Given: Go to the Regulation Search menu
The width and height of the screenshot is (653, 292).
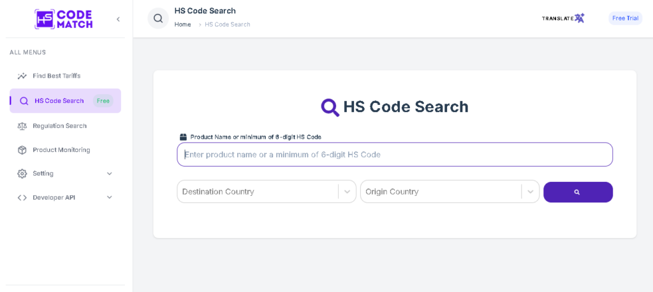Looking at the screenshot, I should tap(59, 126).
